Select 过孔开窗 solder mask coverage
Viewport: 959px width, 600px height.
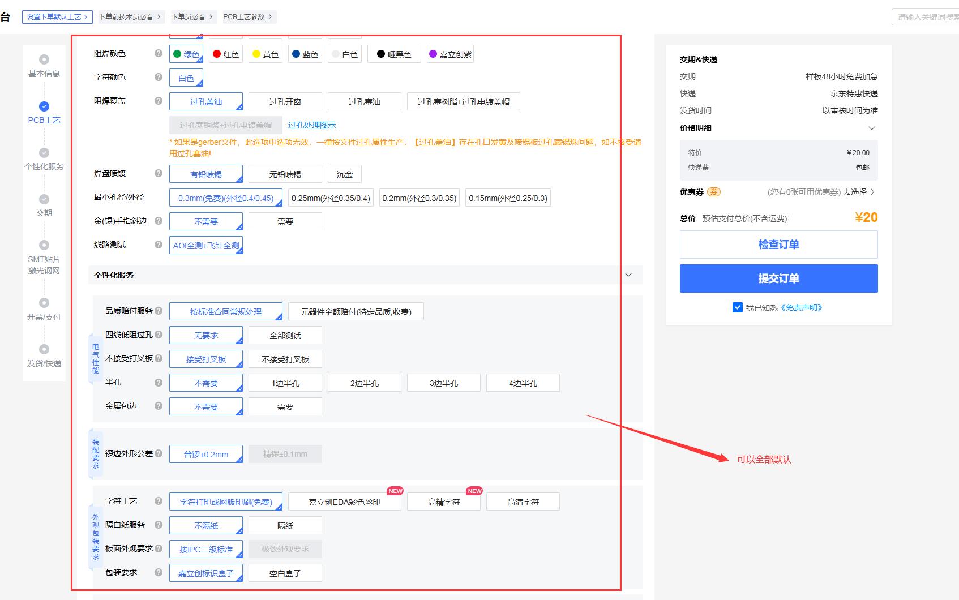point(285,102)
